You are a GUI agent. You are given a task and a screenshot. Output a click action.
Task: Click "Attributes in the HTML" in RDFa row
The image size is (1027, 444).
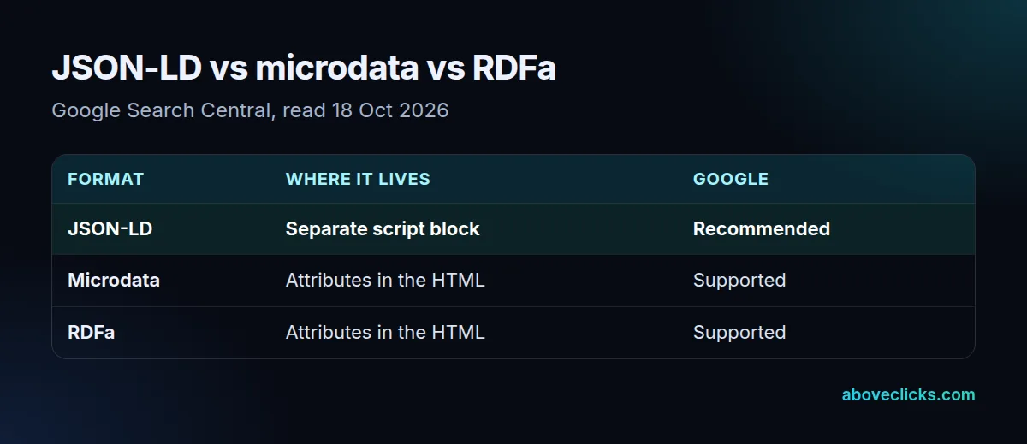385,333
